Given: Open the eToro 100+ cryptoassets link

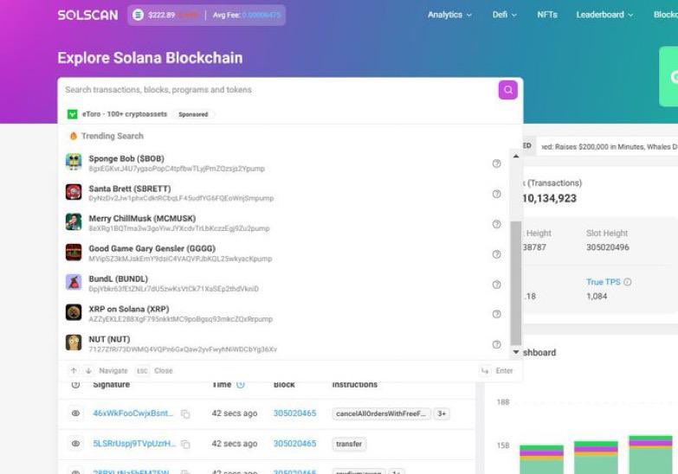Looking at the screenshot, I should pyautogui.click(x=125, y=114).
